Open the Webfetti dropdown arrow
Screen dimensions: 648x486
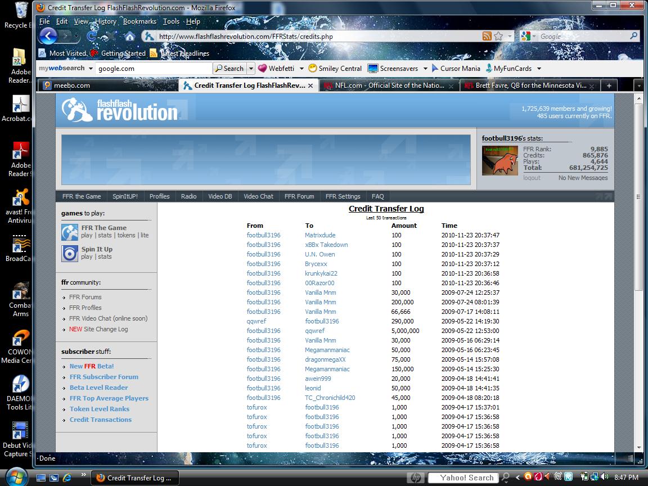[x=301, y=69]
